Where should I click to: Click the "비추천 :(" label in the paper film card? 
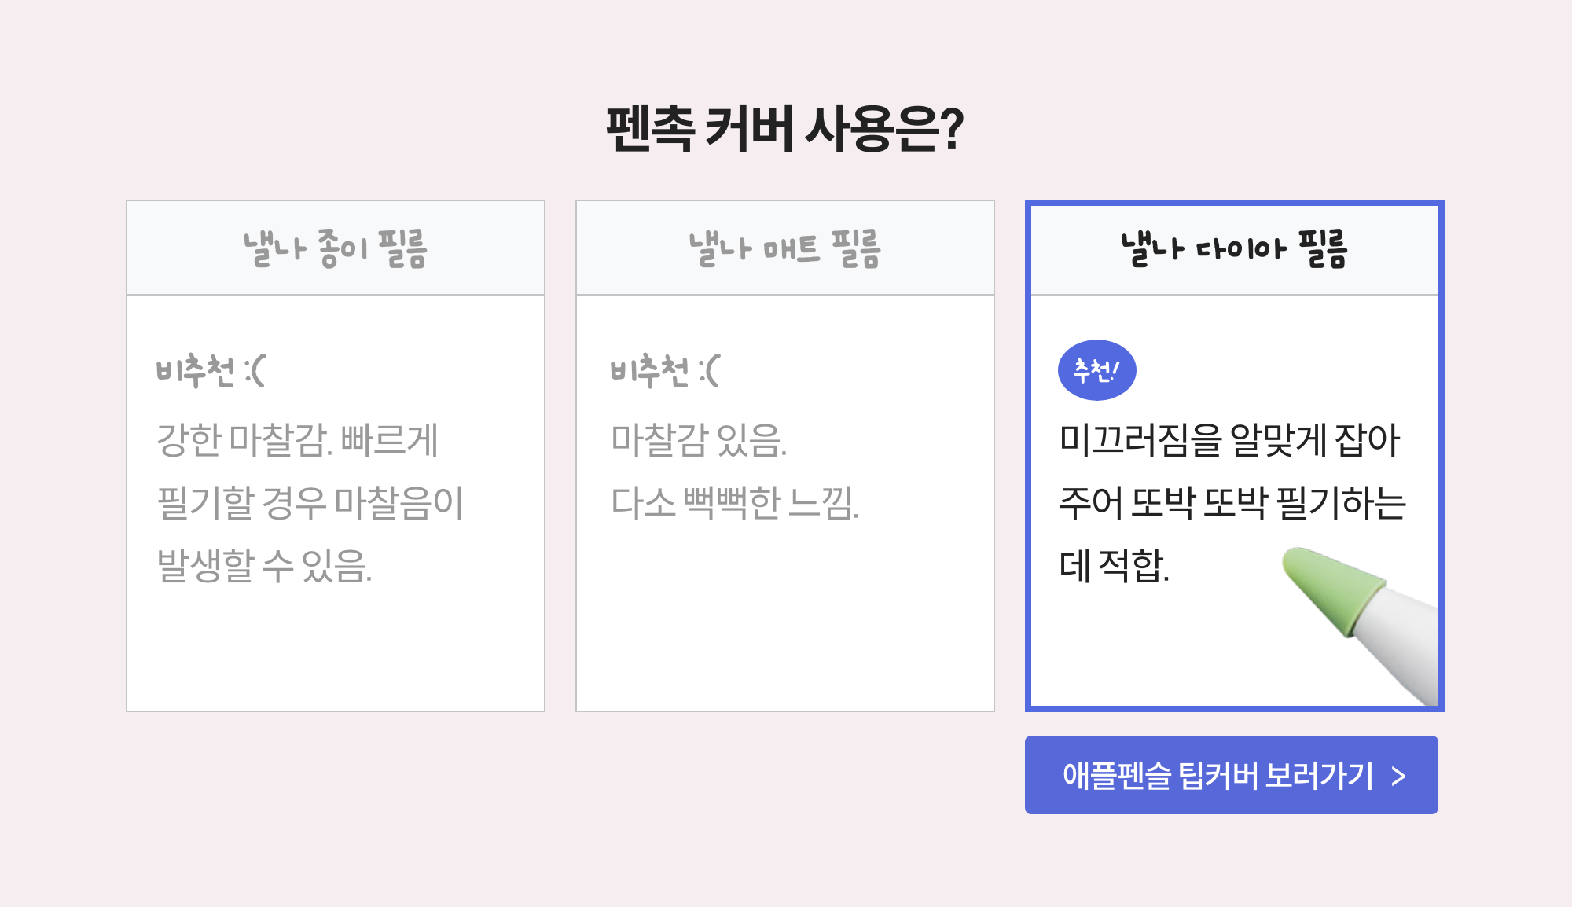click(211, 370)
